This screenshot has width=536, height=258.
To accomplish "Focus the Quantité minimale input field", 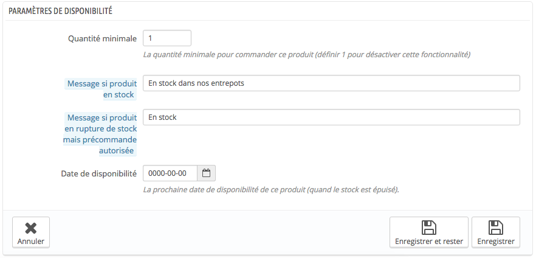I will point(167,38).
